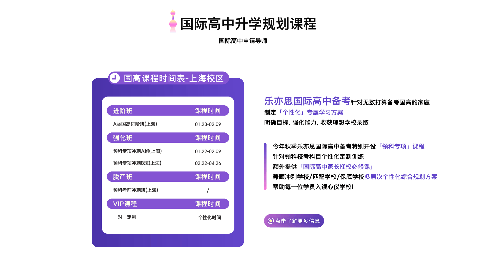This screenshot has width=486, height=257.
Task: Select the 强化班 section header
Action: (168, 138)
